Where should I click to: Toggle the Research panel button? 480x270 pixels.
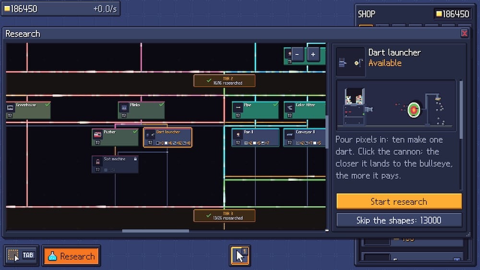[x=72, y=256]
